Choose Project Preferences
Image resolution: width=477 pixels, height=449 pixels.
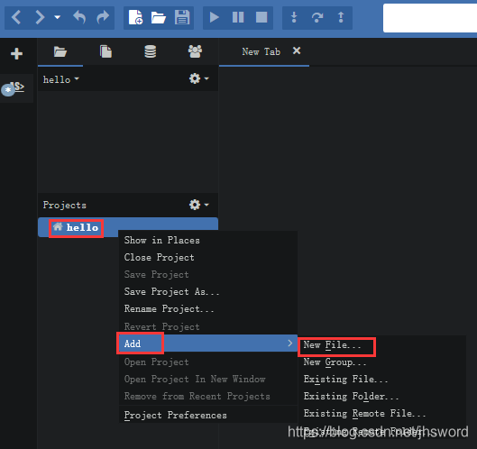[x=207, y=415]
